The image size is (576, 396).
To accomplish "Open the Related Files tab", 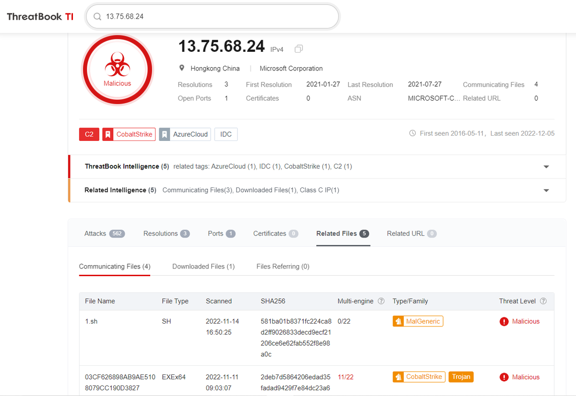I will [x=343, y=233].
